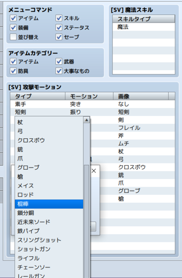This screenshot has height=278, width=182.
Task: Pick ショットガン in the weapon list
Action: click(49, 249)
